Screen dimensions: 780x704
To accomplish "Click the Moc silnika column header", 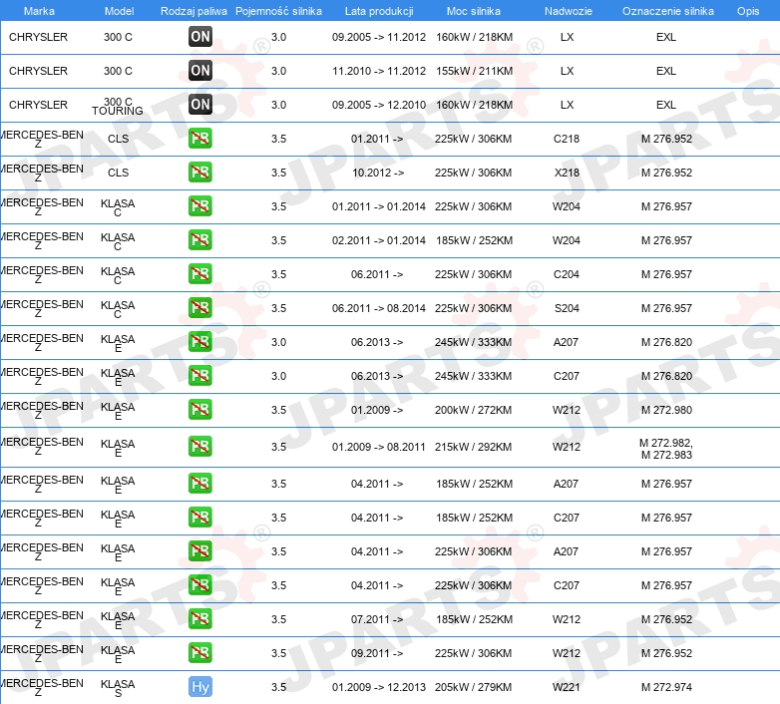I will (473, 11).
